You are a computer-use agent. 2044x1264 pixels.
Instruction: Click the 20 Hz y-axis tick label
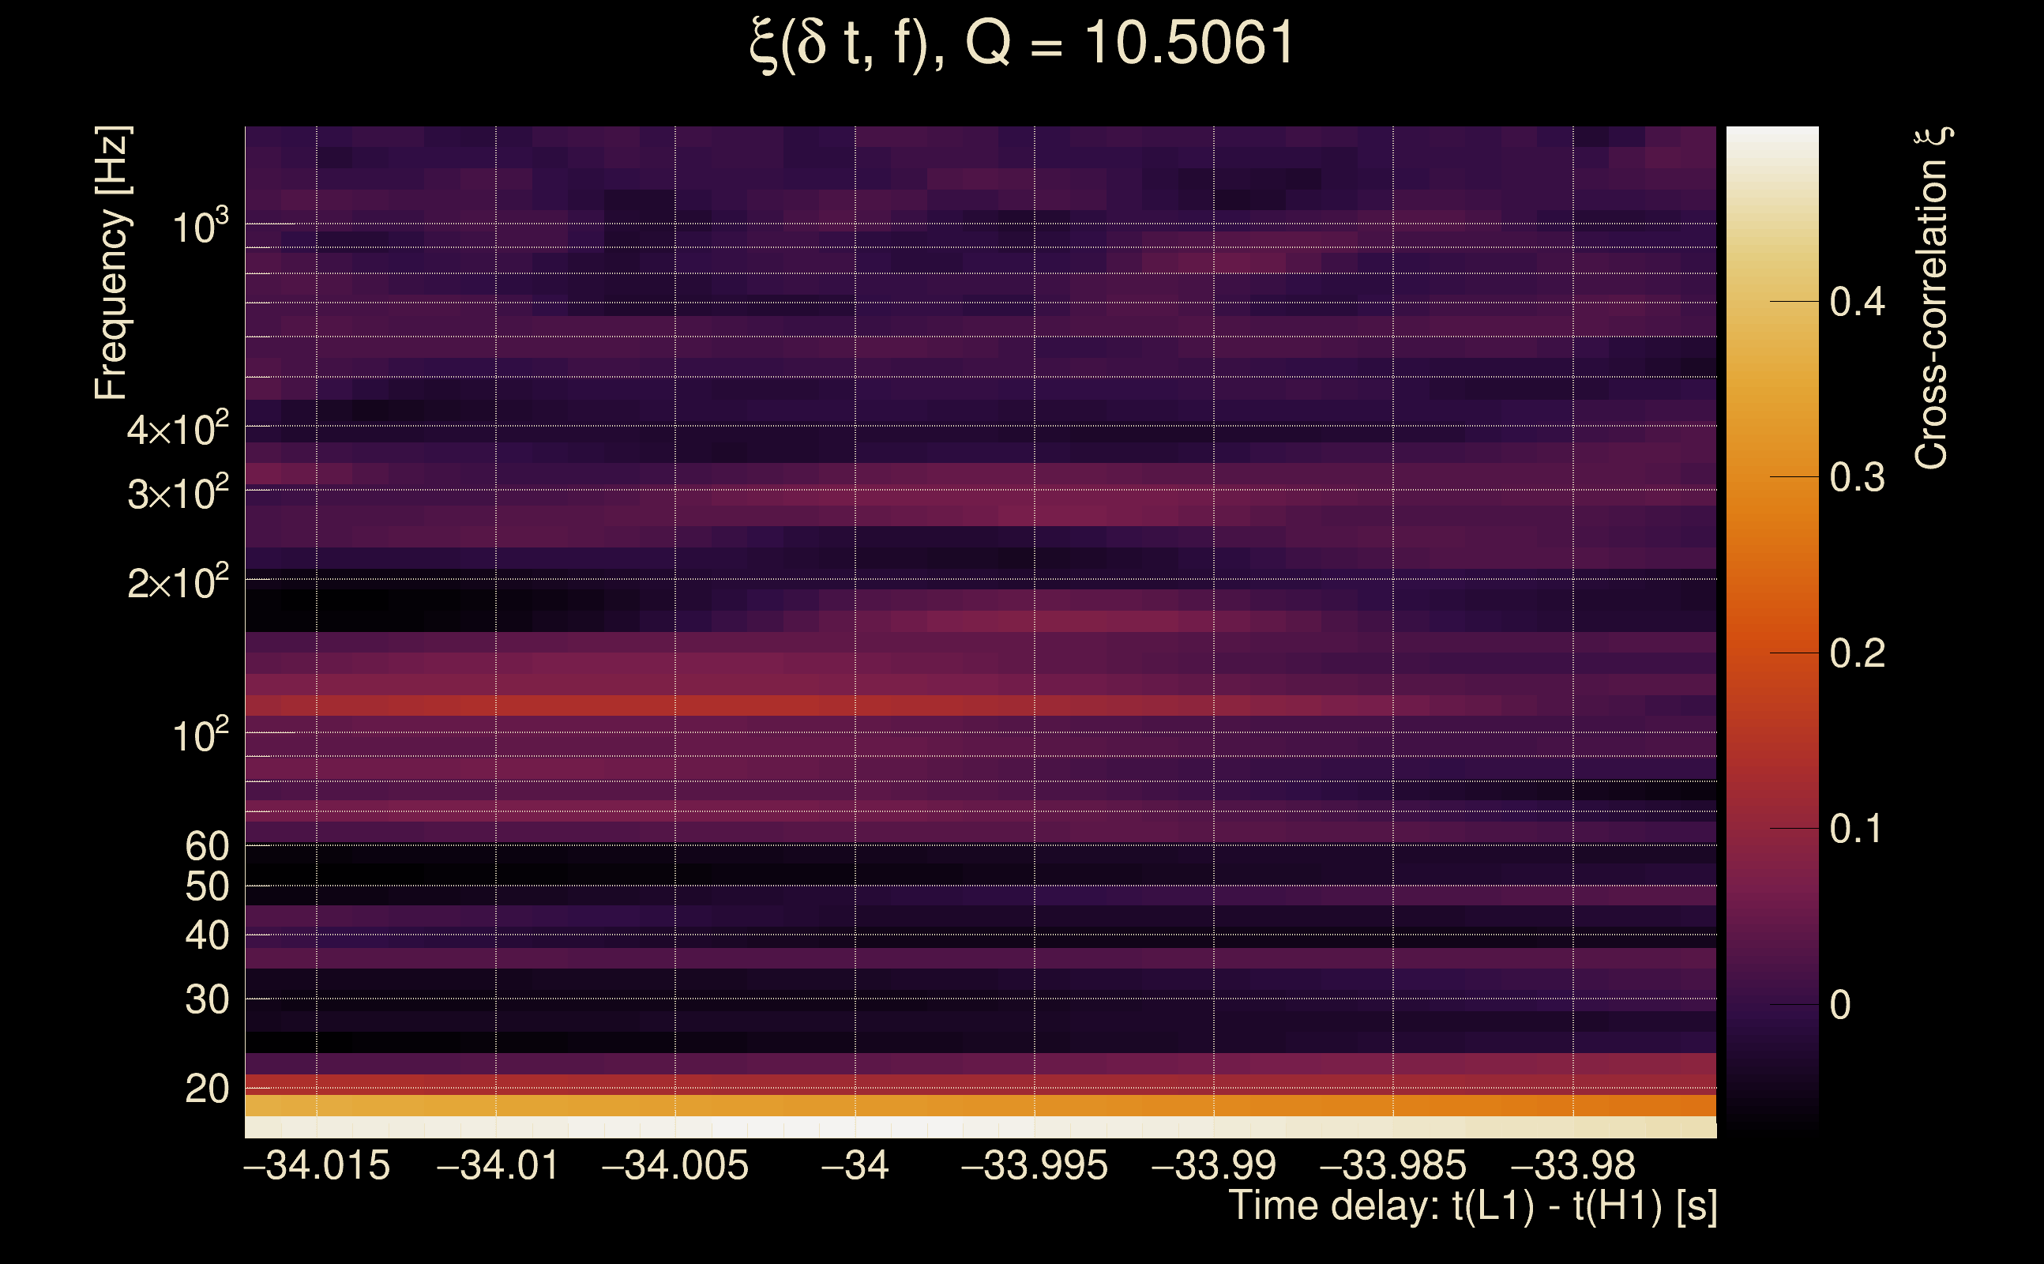206,1089
